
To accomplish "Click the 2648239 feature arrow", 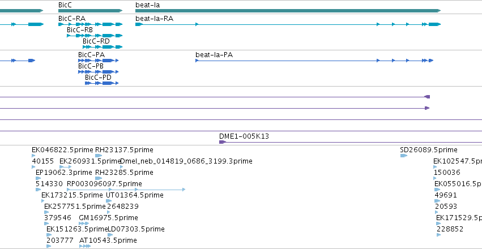I will pos(109,212).
